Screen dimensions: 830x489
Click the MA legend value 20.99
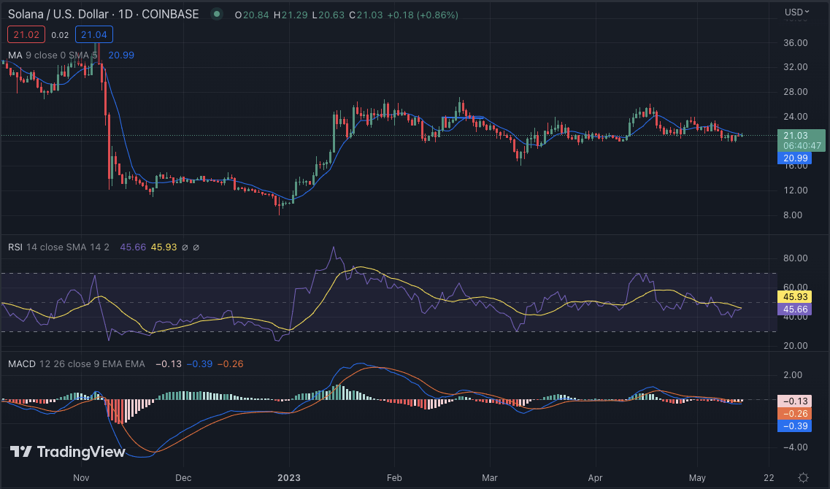click(x=121, y=55)
